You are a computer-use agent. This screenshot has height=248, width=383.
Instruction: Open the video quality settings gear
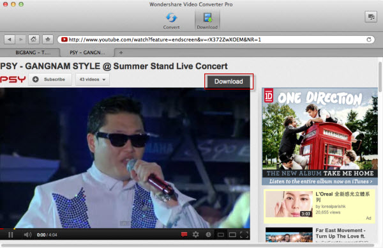pyautogui.click(x=196, y=235)
